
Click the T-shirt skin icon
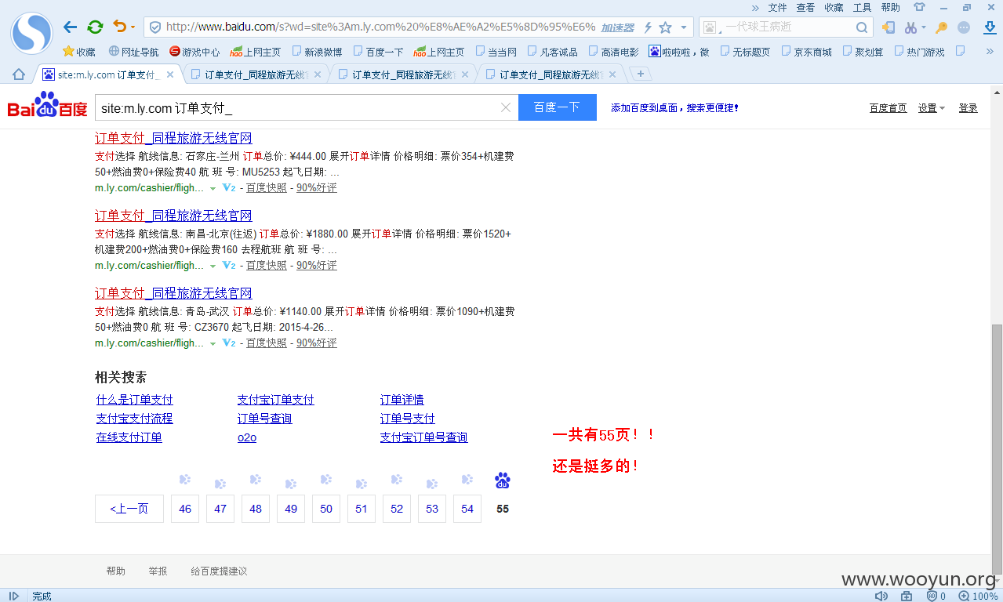coord(919,7)
